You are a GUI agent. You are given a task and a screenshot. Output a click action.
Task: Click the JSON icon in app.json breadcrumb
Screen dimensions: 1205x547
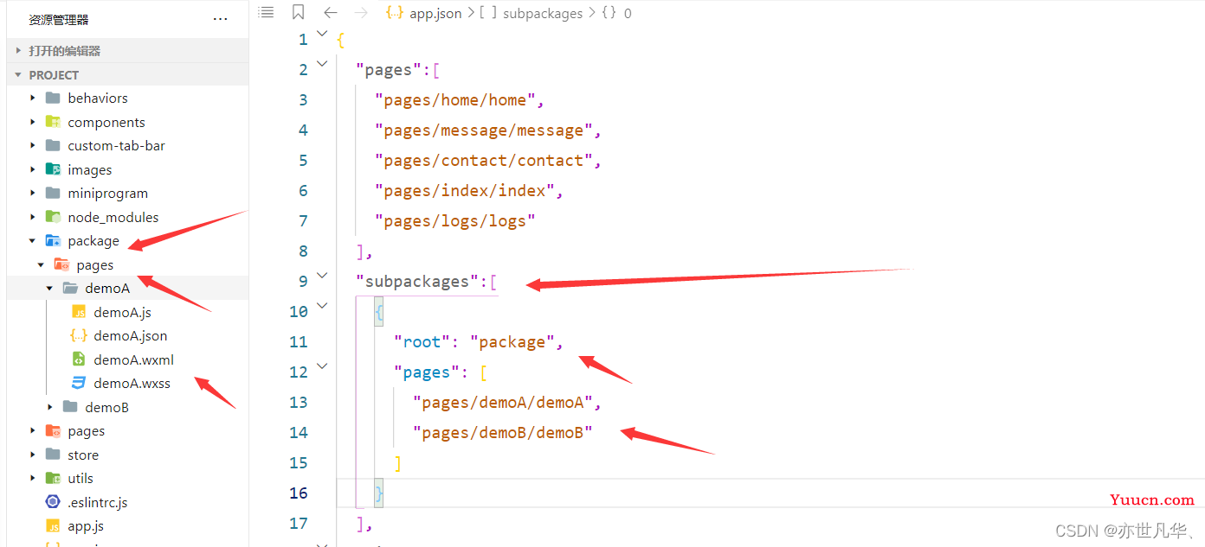(x=396, y=13)
